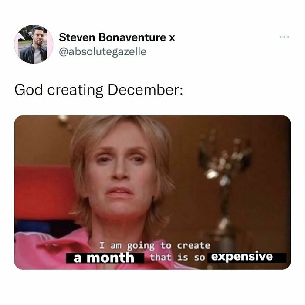Click the man's face inside the avatar

pyautogui.click(x=38, y=37)
